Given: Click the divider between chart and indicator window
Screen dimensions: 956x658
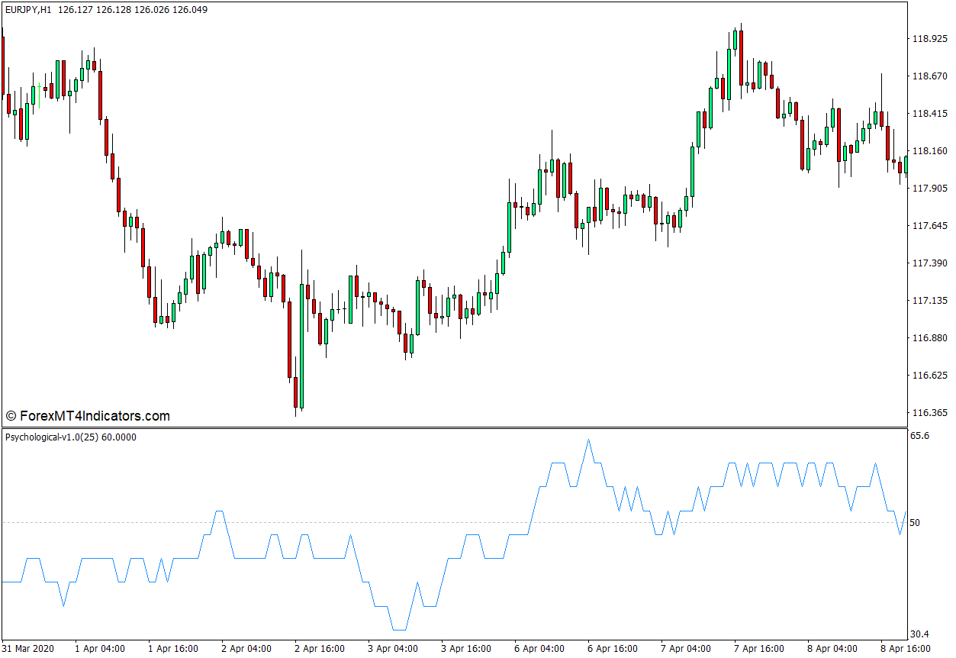Looking at the screenshot, I should [458, 427].
